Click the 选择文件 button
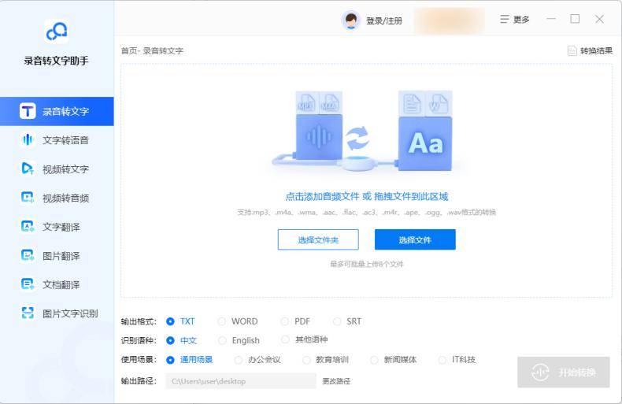622x404 pixels. tap(415, 239)
